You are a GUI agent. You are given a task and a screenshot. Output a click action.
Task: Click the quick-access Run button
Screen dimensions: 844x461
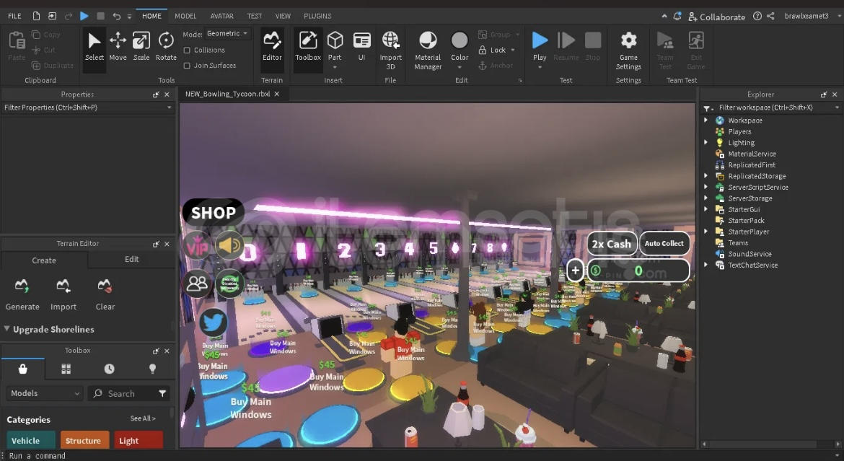[84, 16]
